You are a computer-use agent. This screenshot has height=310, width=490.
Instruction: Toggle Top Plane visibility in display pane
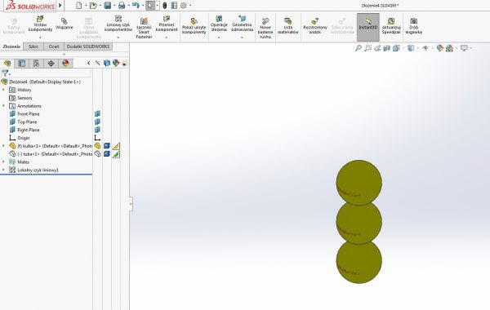click(97, 122)
